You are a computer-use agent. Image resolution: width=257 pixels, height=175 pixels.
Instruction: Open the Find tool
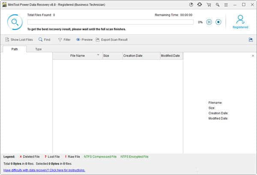pos(44,40)
